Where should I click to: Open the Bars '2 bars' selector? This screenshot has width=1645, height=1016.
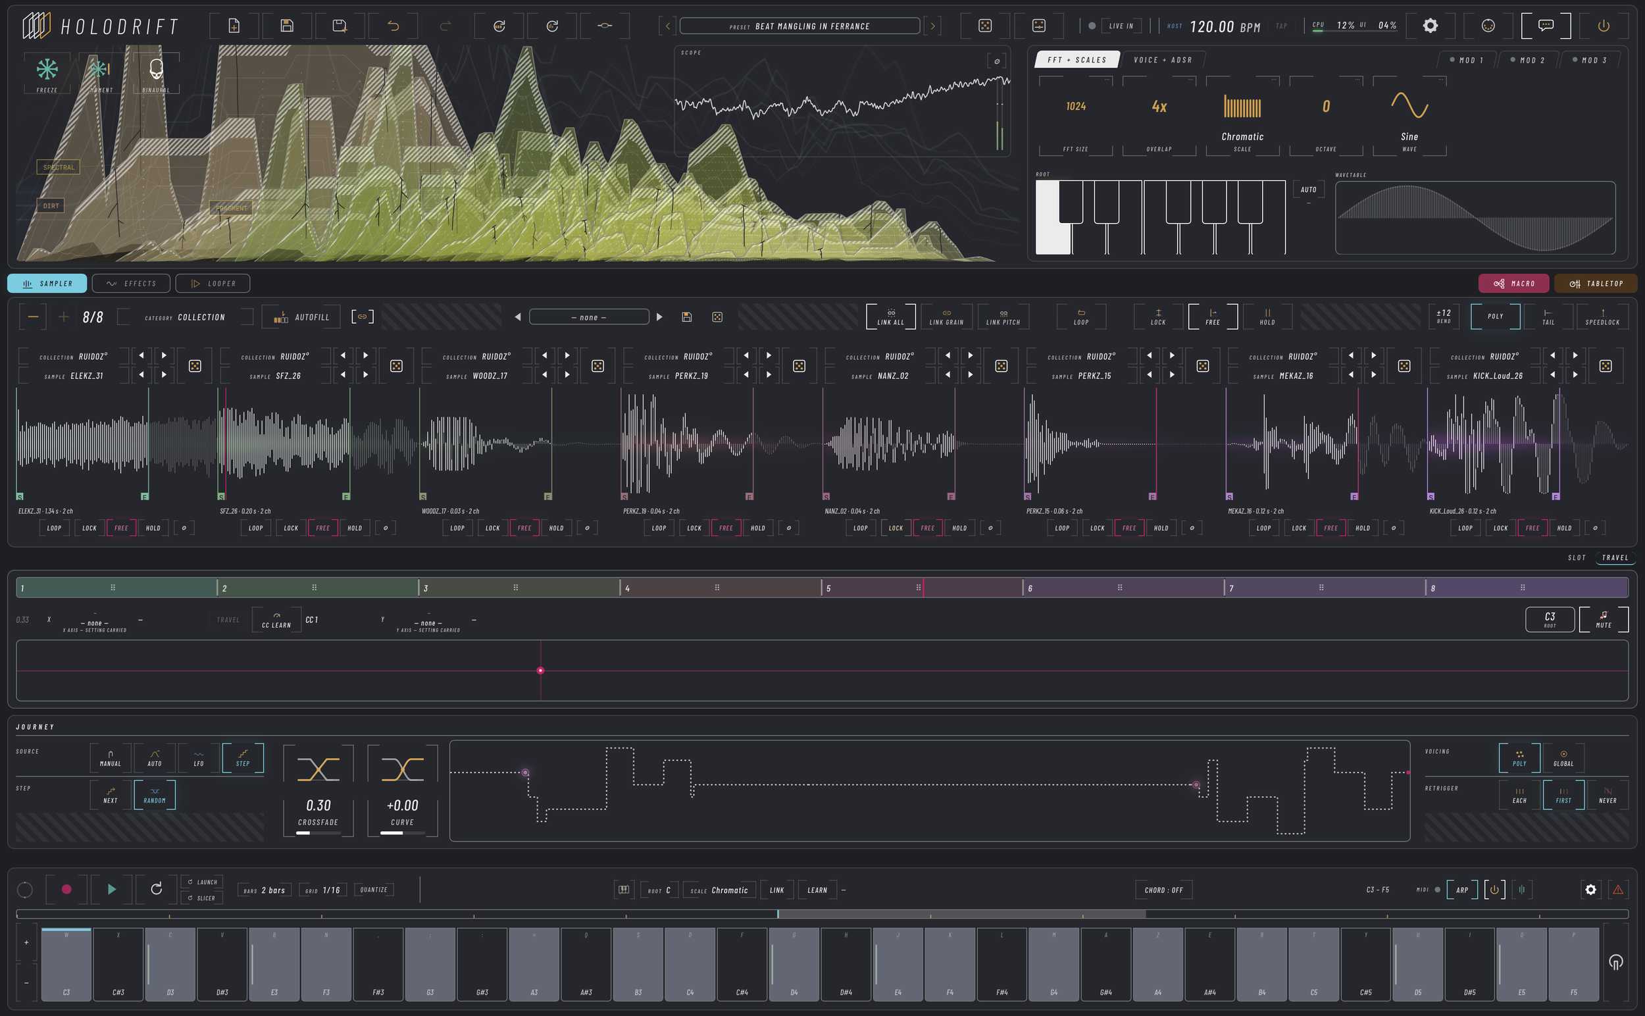pos(264,890)
